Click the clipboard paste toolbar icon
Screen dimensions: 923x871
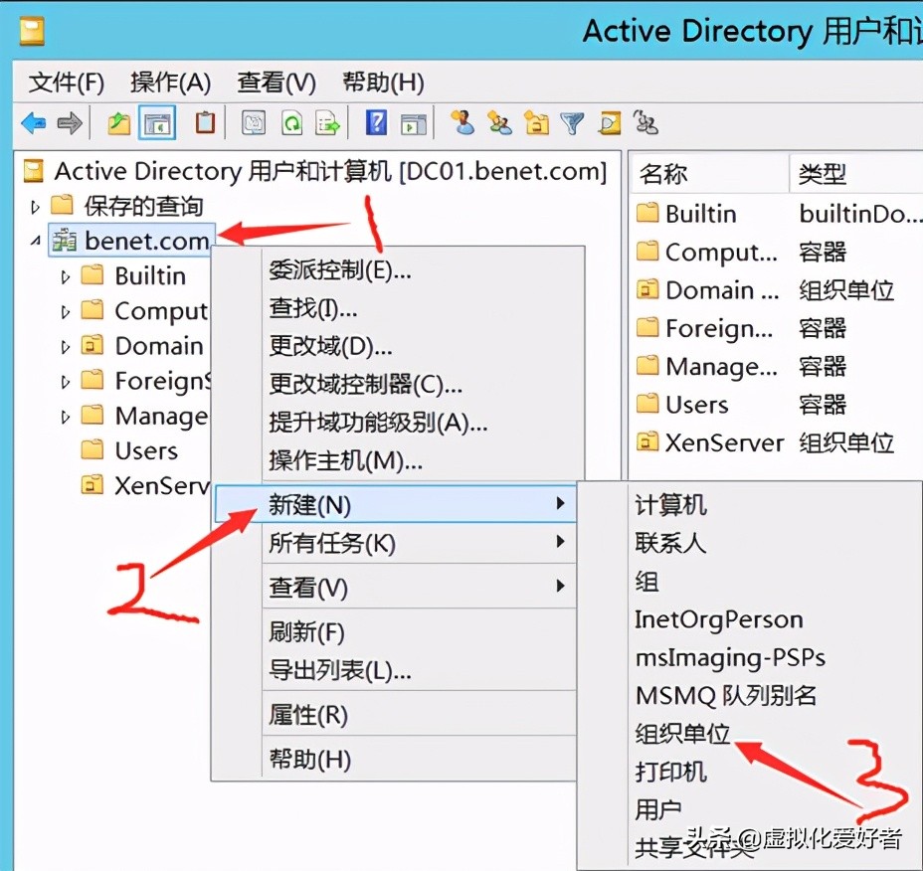[205, 123]
